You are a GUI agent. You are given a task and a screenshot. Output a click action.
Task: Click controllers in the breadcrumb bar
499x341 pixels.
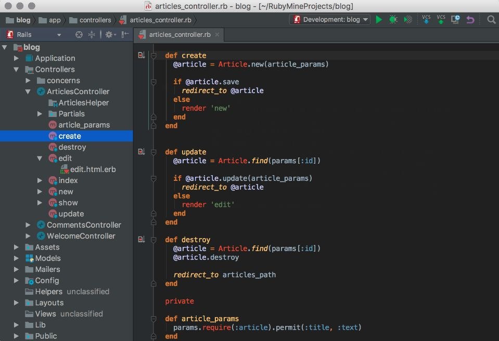pyautogui.click(x=91, y=20)
